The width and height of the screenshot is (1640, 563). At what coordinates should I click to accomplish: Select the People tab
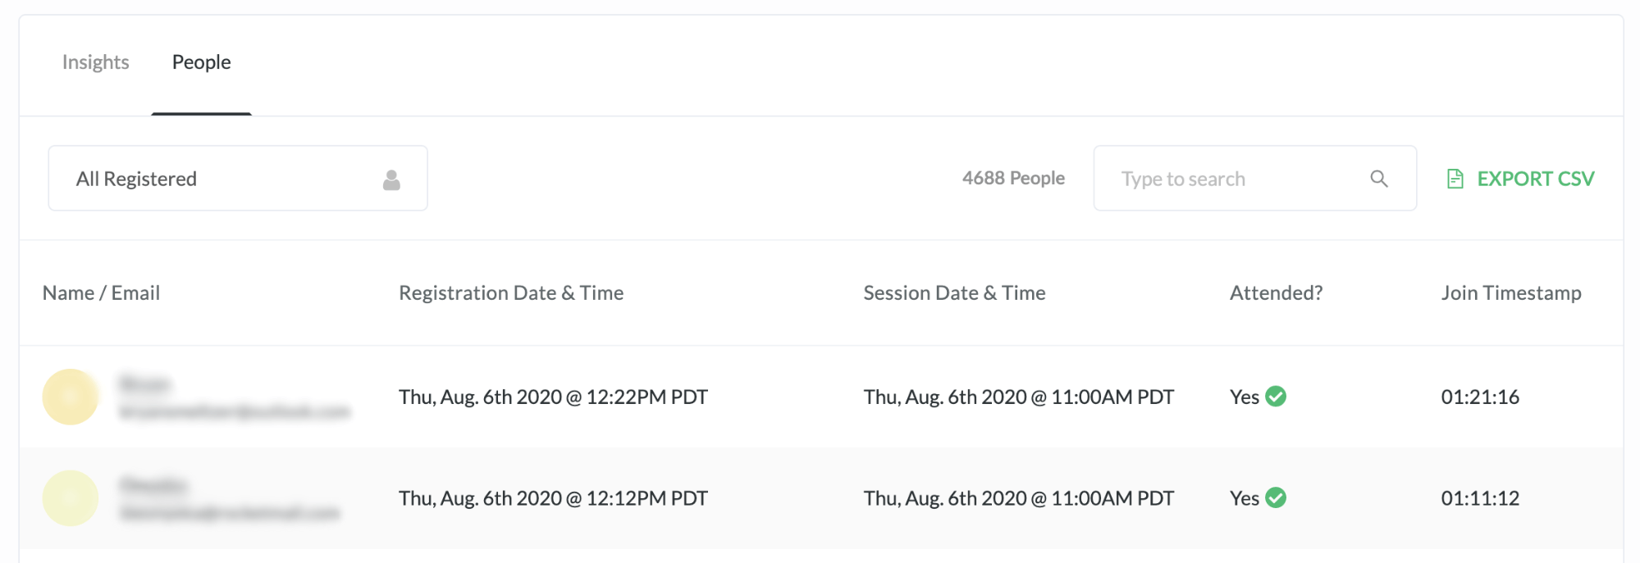201,61
